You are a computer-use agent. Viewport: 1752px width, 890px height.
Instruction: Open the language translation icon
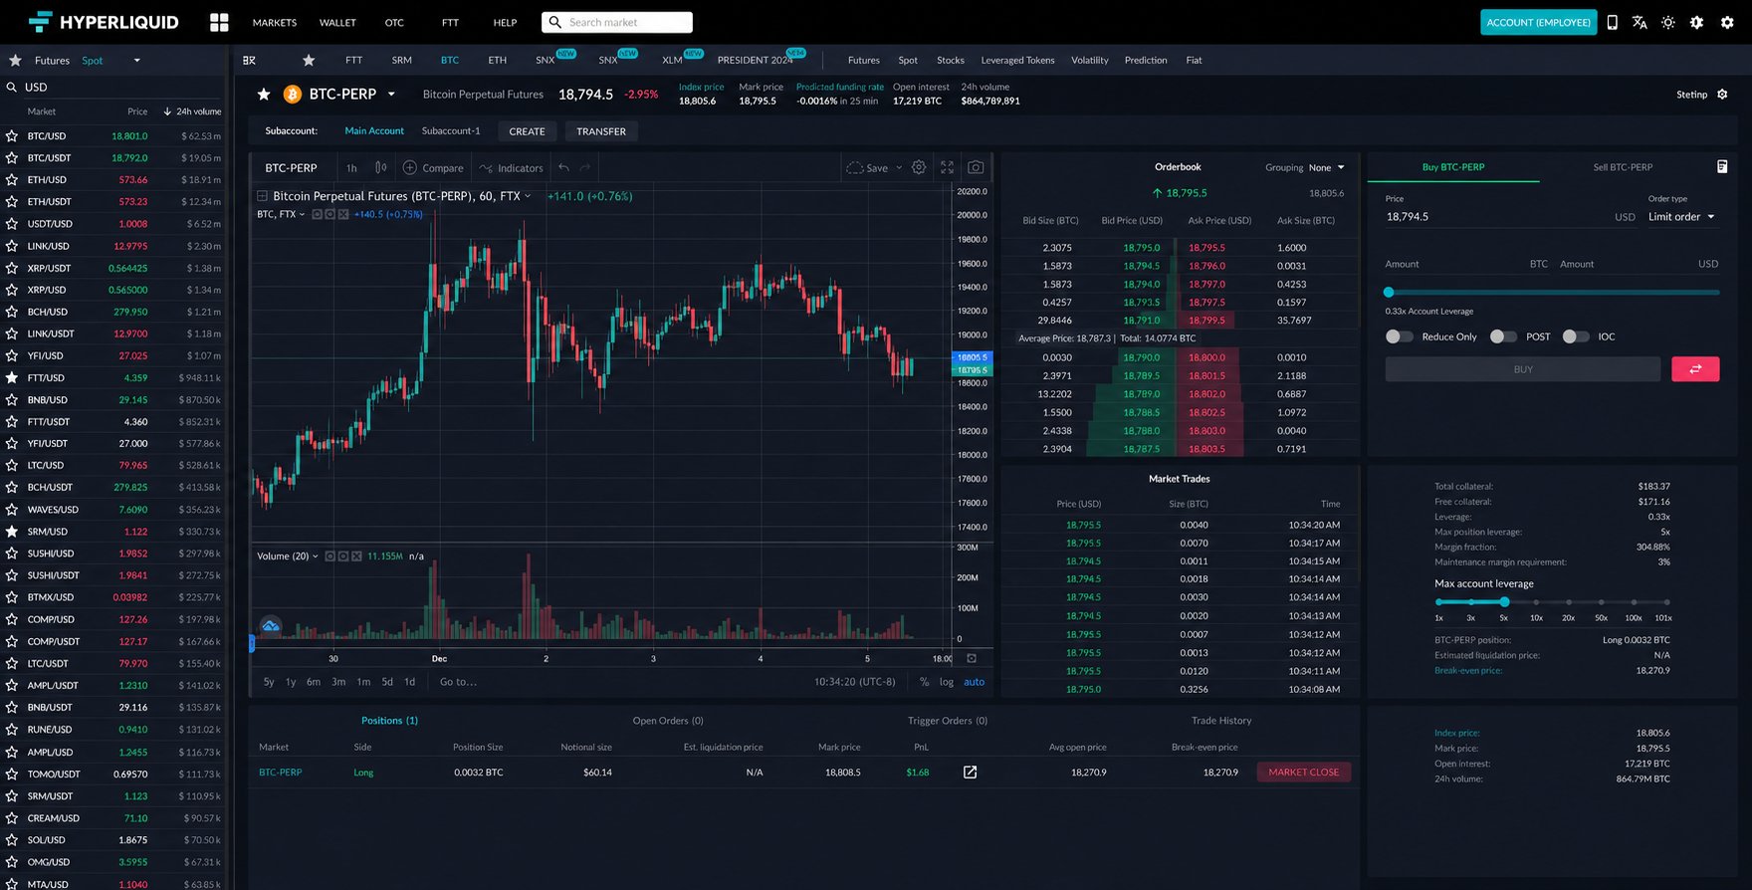pyautogui.click(x=1640, y=22)
